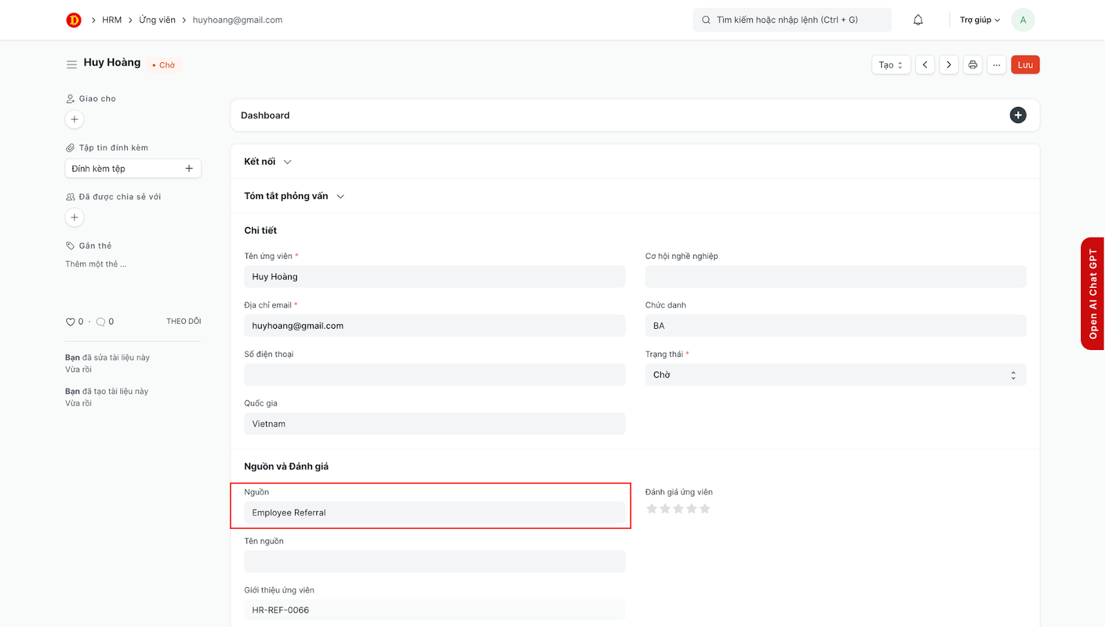Click Số điện thoại input

click(434, 375)
